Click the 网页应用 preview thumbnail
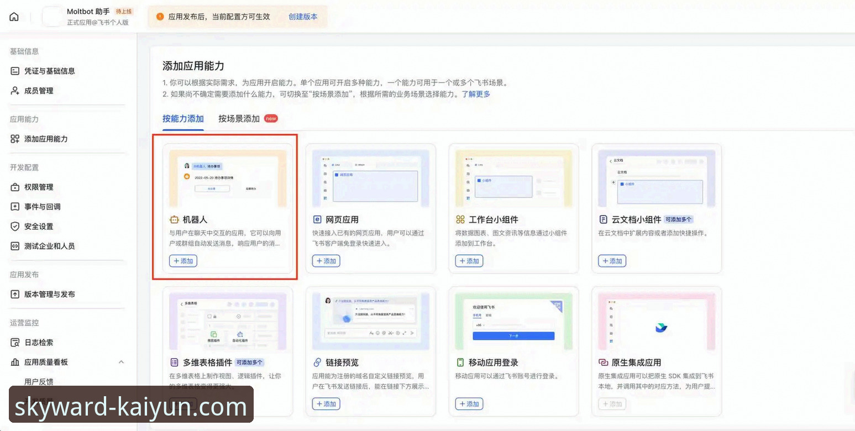Viewport: 855px width, 431px height. [371, 178]
